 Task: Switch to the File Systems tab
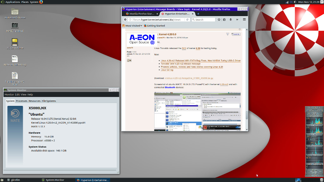tap(49, 101)
